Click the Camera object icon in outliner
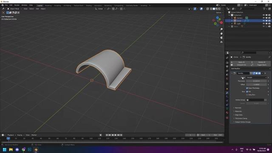 (x=235, y=18)
